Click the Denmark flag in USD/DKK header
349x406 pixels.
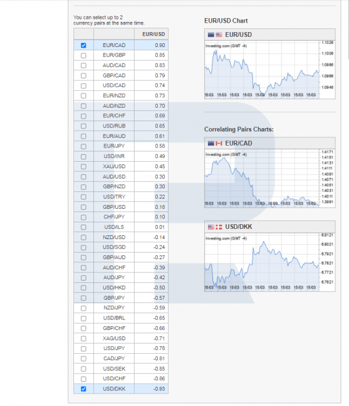pyautogui.click(x=219, y=227)
